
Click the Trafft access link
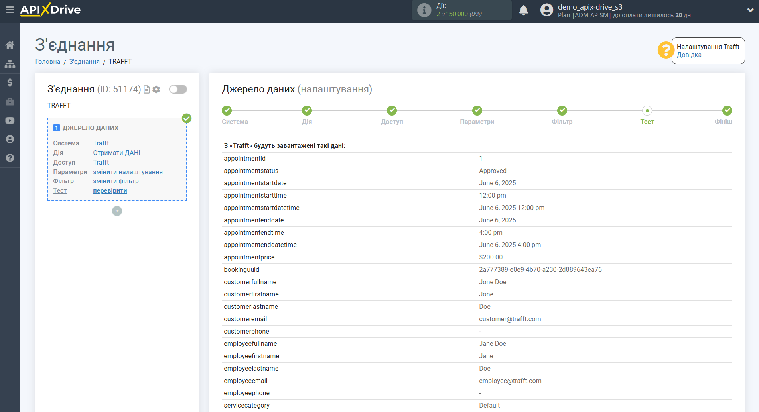coord(101,162)
